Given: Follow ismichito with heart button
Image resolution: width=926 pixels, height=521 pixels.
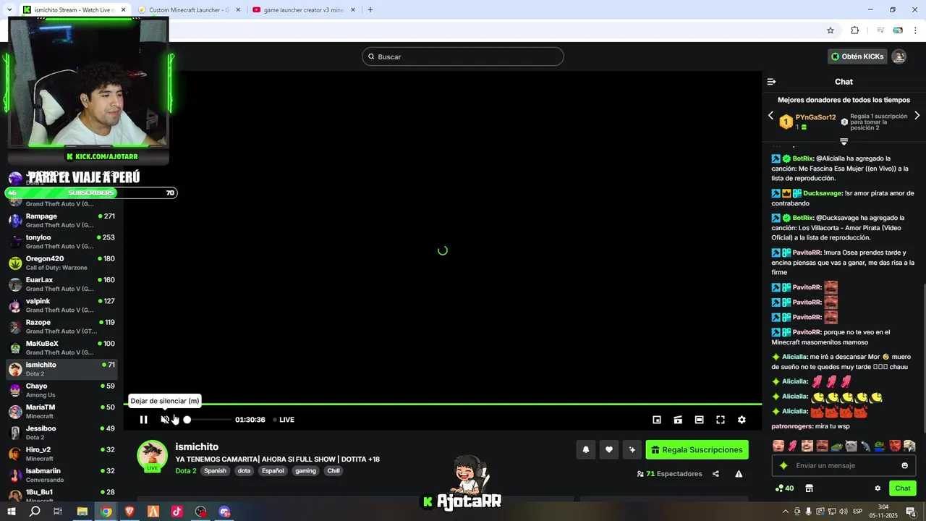Looking at the screenshot, I should [x=609, y=449].
